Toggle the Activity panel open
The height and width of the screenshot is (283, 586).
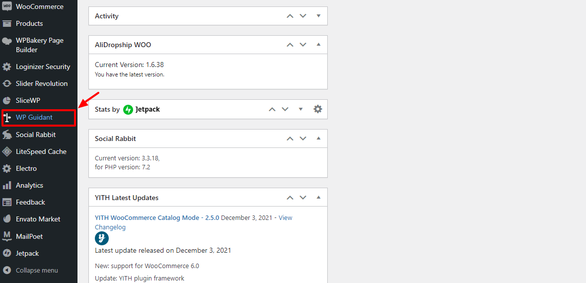pyautogui.click(x=318, y=16)
